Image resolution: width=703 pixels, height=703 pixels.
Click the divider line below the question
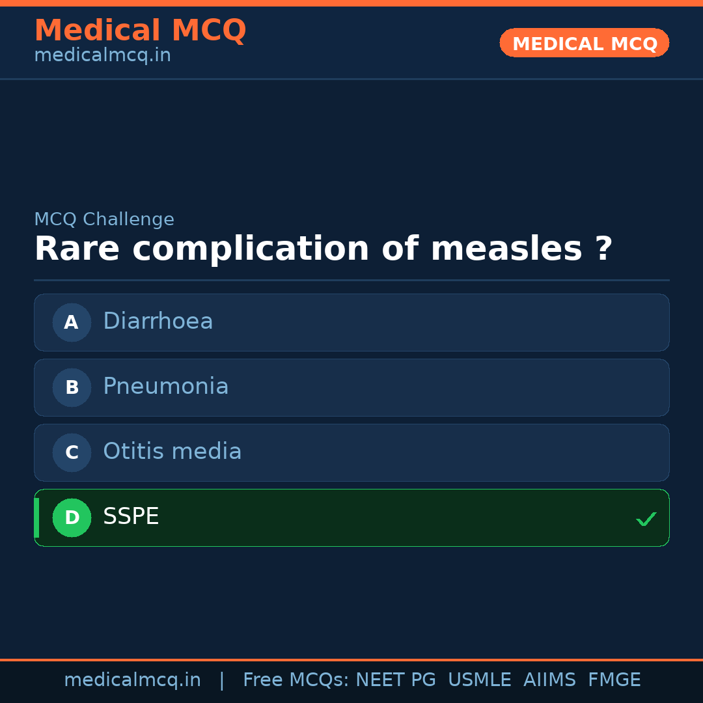(x=351, y=281)
